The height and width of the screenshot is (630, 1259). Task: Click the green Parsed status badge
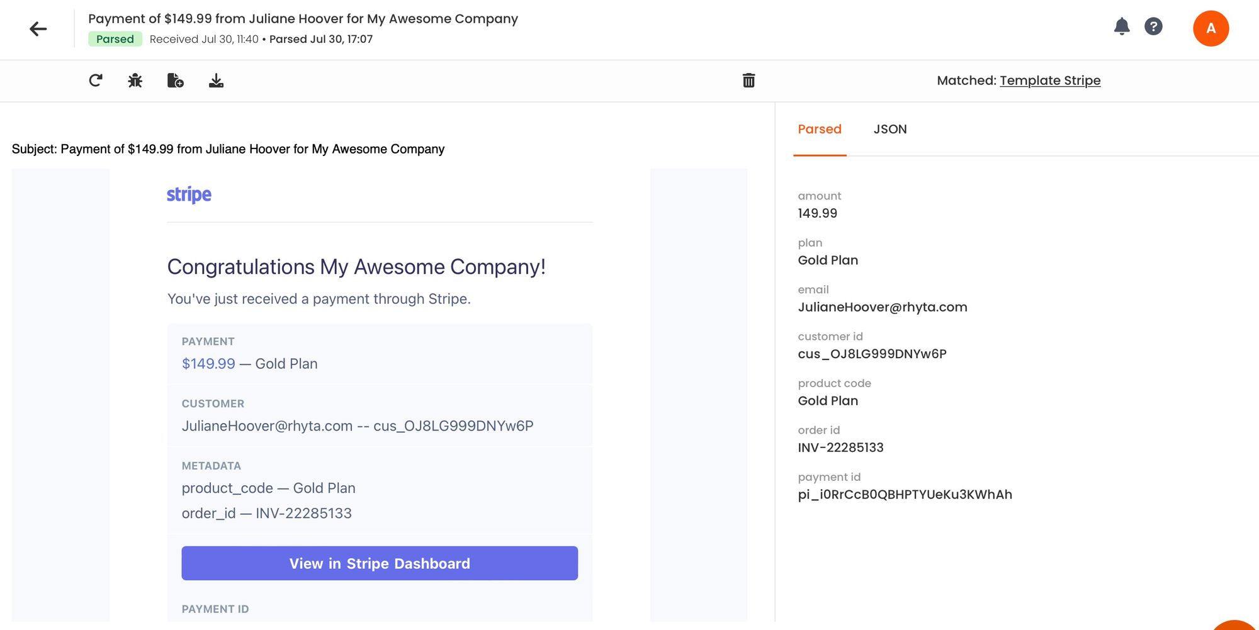(x=115, y=39)
